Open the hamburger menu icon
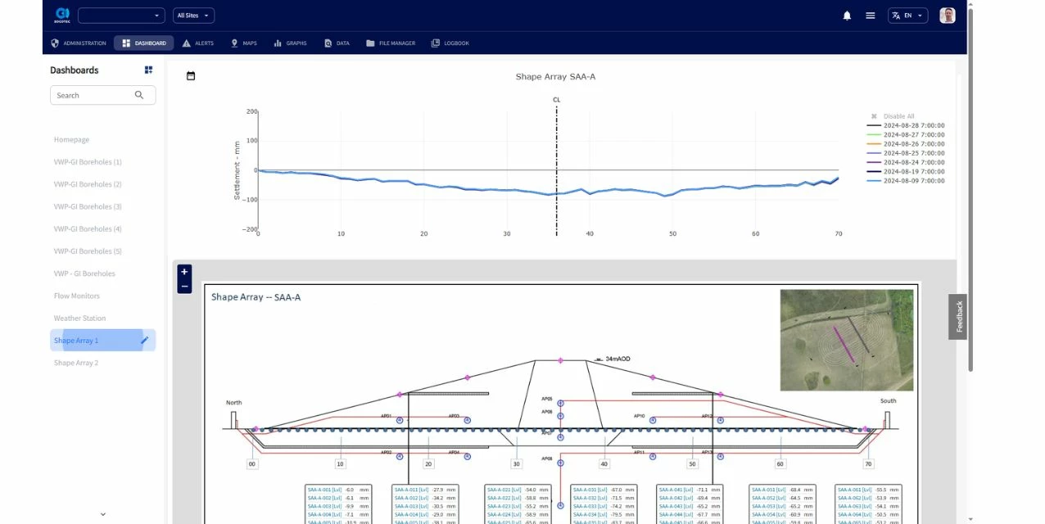This screenshot has height=524, width=1045. [x=870, y=16]
